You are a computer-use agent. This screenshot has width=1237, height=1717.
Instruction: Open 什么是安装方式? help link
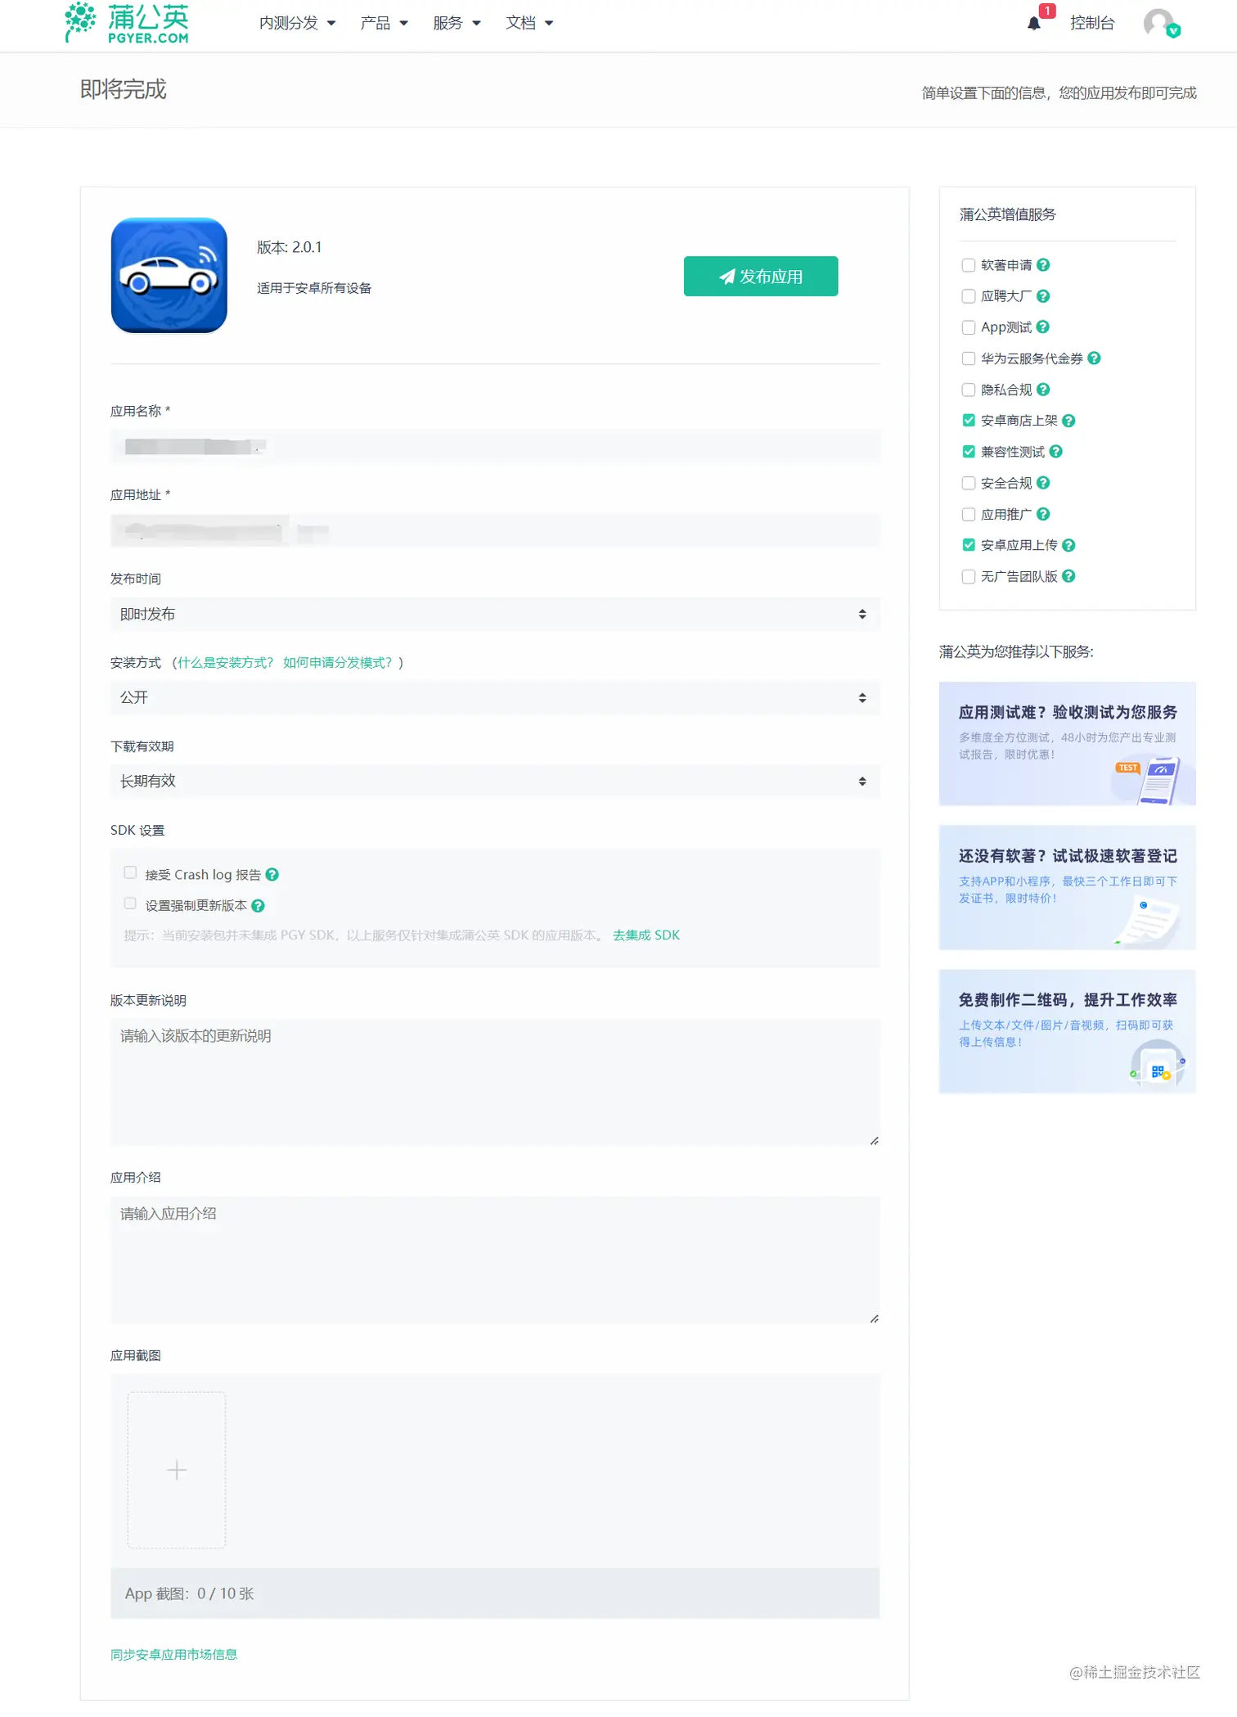pyautogui.click(x=226, y=663)
